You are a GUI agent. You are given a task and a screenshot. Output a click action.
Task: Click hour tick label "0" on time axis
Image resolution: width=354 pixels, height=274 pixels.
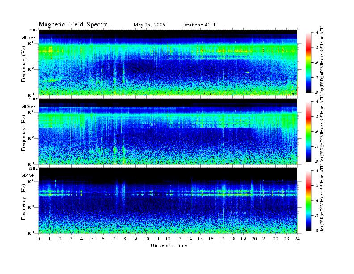tap(39, 239)
